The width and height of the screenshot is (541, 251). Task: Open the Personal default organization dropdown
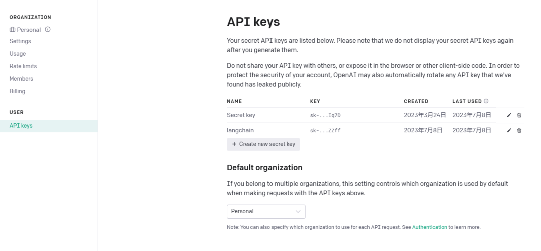coord(266,211)
